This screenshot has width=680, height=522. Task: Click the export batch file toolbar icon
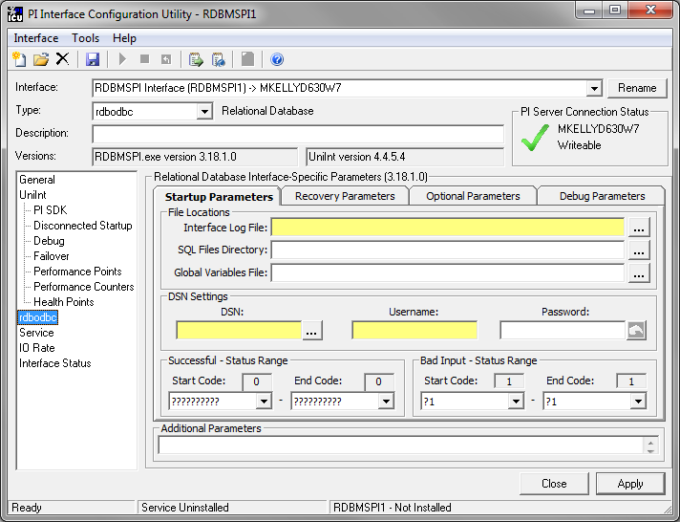point(196,59)
